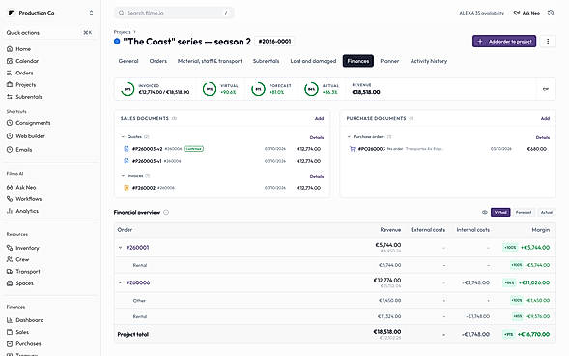
Task: Click Add order to project button
Action: tap(504, 41)
